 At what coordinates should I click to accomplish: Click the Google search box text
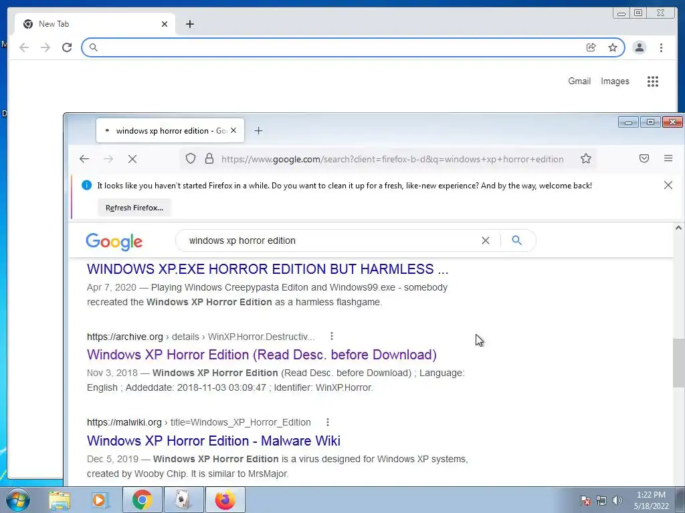point(242,240)
